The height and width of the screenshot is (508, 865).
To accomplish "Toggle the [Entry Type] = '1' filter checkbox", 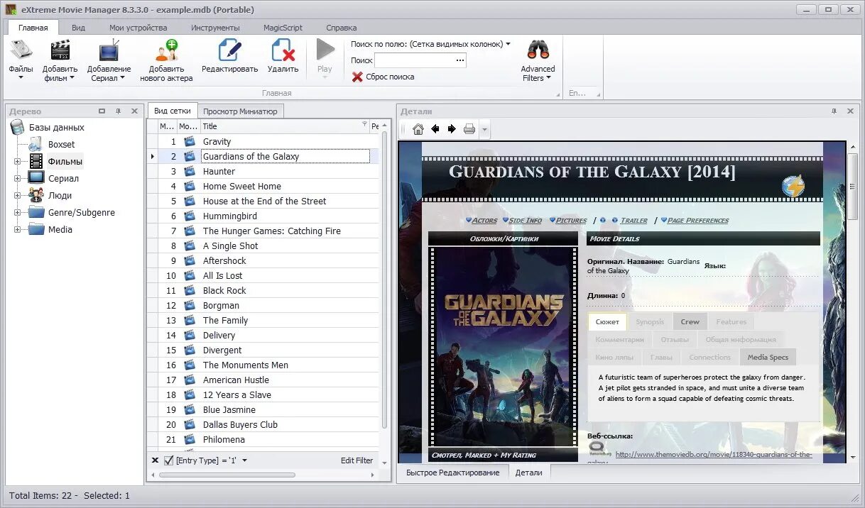I will pyautogui.click(x=168, y=460).
